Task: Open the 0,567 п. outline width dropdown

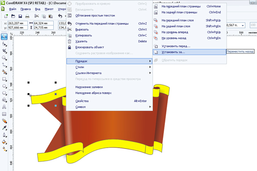Action: coord(243,25)
